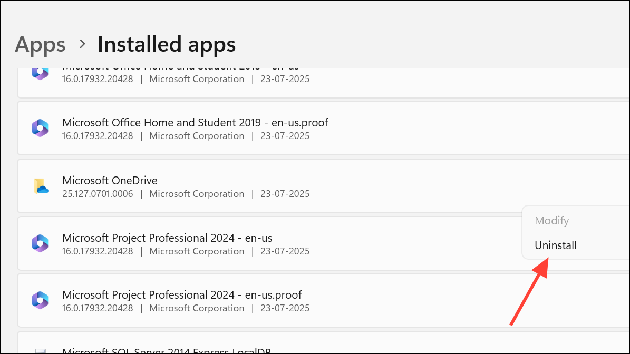Click the install date in the OneDrive row
Viewport: 630px width, 354px height.
pos(285,194)
